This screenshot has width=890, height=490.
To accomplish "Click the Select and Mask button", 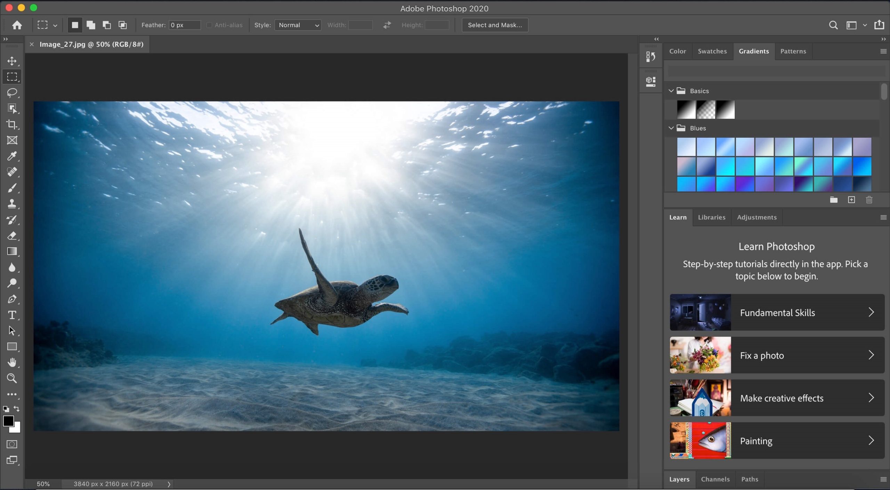I will pos(495,25).
